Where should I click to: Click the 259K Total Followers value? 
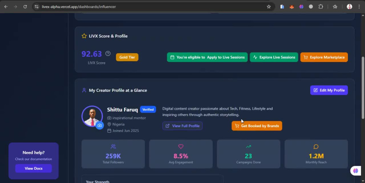click(x=113, y=156)
